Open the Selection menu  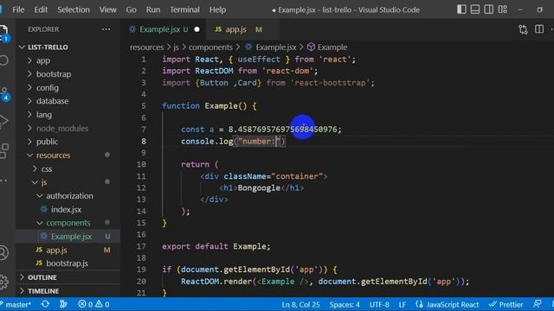tap(74, 10)
